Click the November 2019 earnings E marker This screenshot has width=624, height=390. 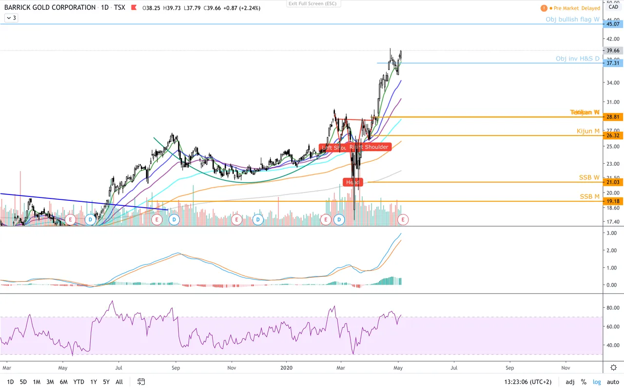point(236,220)
